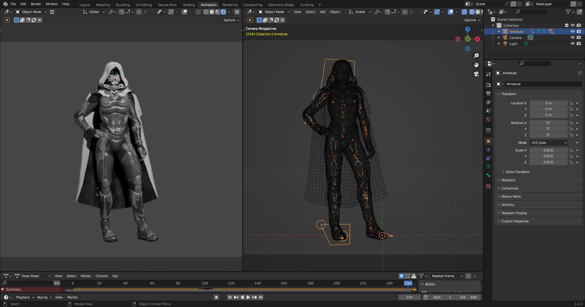Open the Playback popover
Viewport: 585px width, 307px height.
25,297
